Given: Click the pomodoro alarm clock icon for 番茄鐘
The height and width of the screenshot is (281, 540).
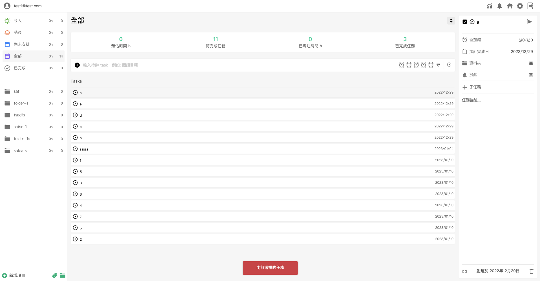Looking at the screenshot, I should click(465, 40).
